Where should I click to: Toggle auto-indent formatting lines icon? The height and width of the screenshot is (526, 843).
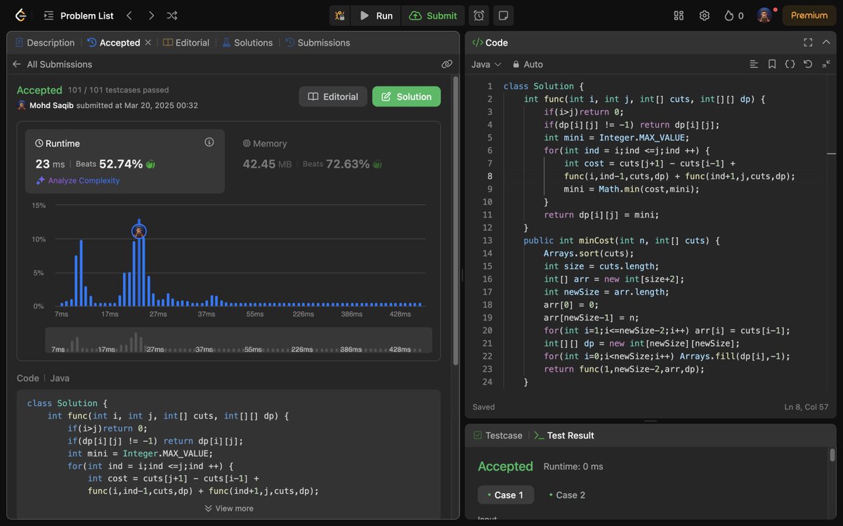click(x=754, y=64)
